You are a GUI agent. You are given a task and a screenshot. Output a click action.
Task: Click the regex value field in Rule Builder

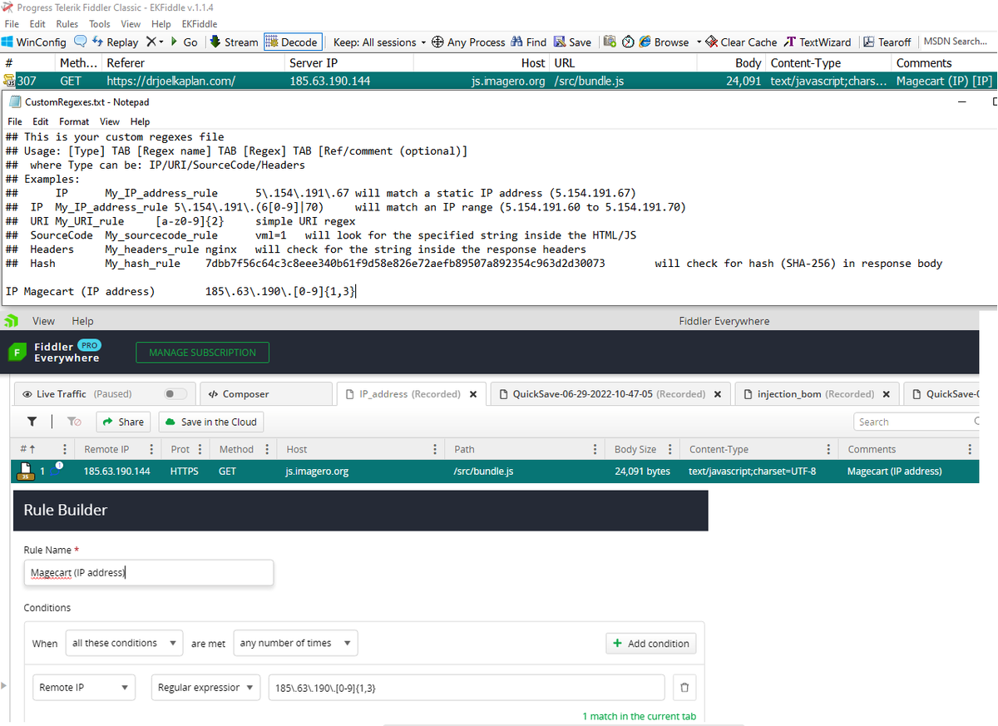pyautogui.click(x=466, y=688)
